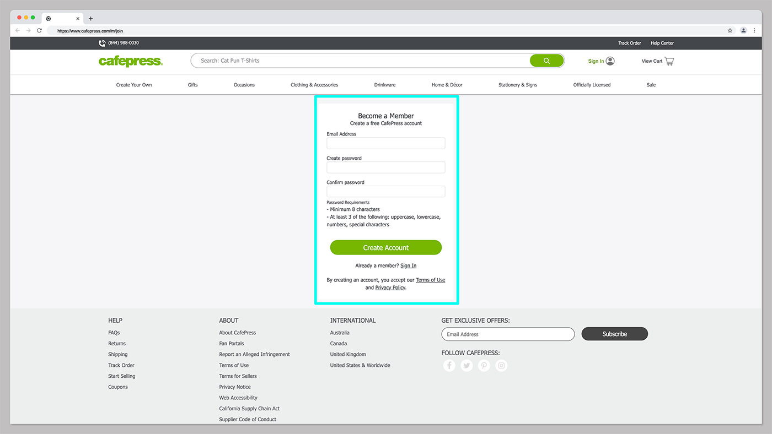Viewport: 772px width, 434px height.
Task: Bookmark page with the star icon
Action: pyautogui.click(x=730, y=31)
